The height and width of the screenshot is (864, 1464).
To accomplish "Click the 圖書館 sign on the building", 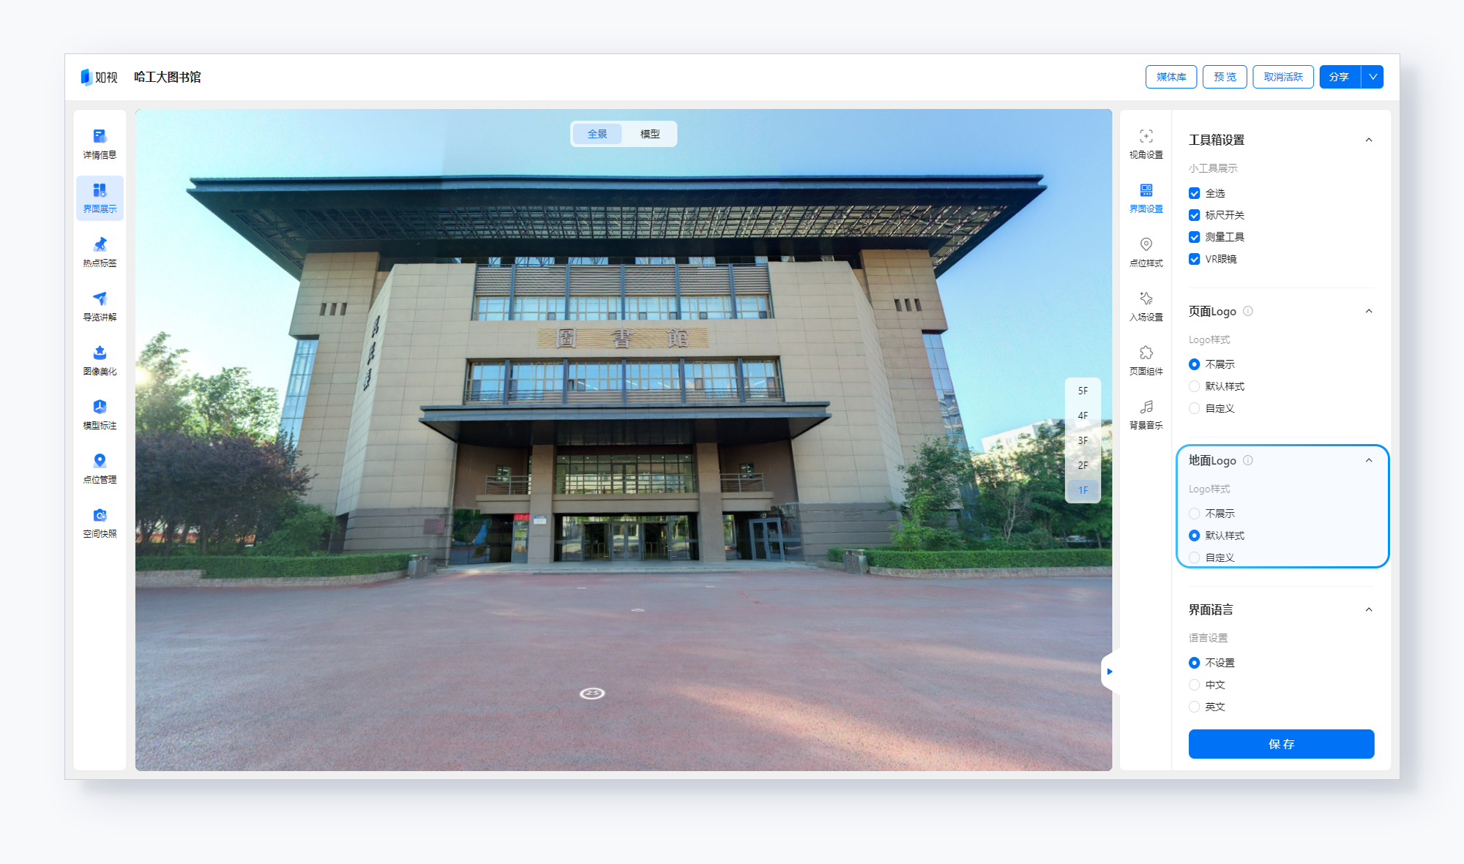I will coord(622,338).
